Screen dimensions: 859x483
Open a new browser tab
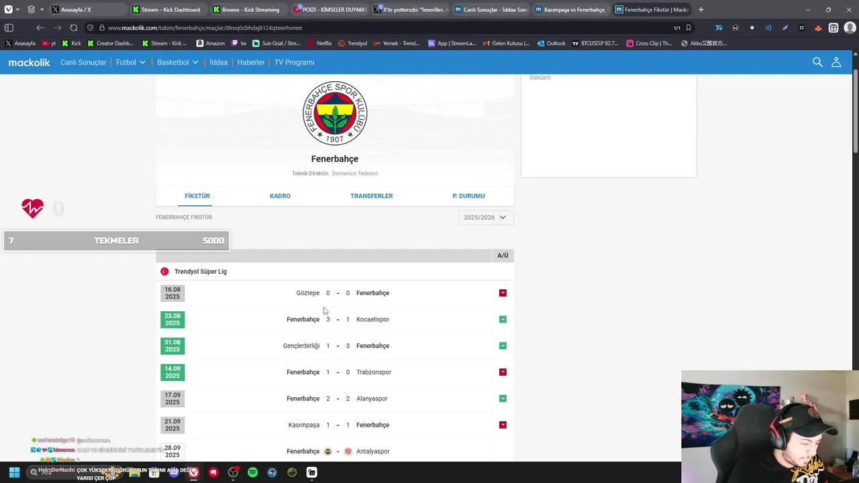(701, 9)
